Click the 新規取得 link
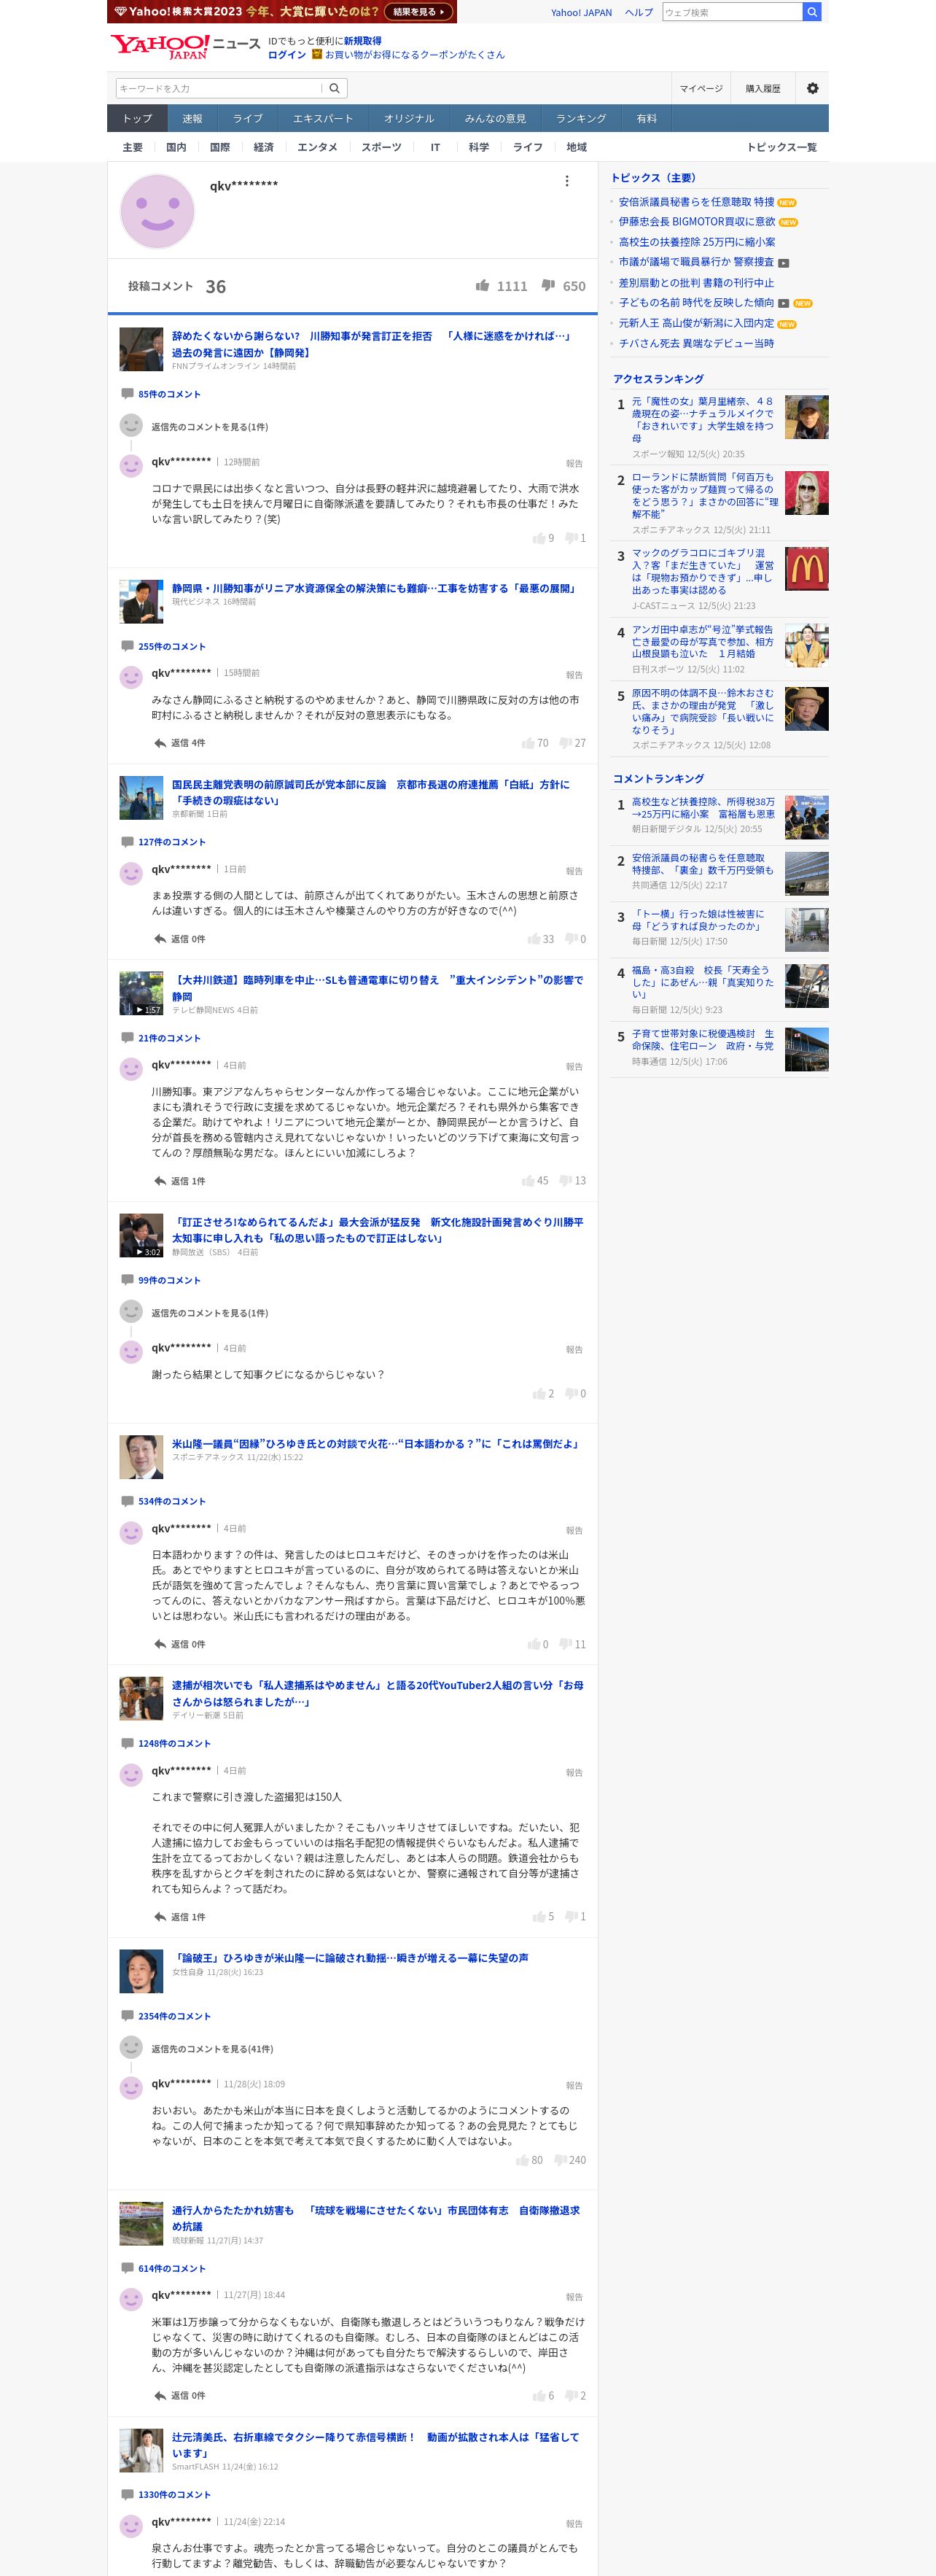936x2576 pixels. [x=363, y=41]
